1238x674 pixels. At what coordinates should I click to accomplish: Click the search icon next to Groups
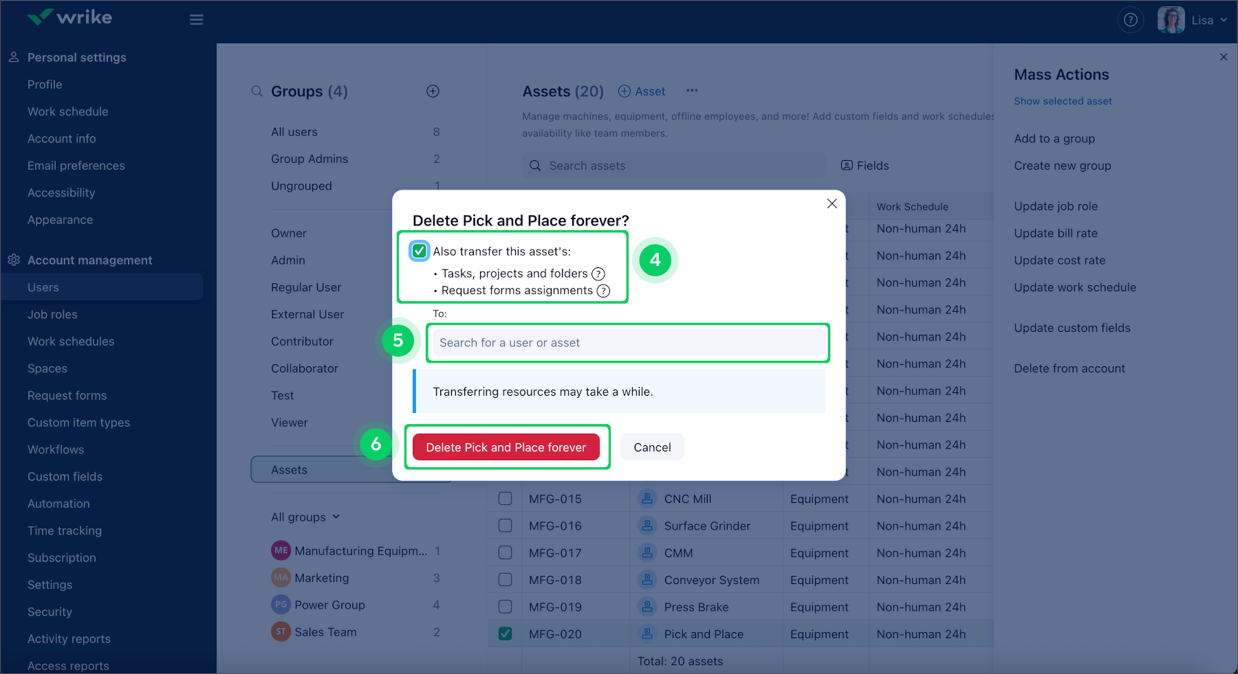[x=257, y=91]
